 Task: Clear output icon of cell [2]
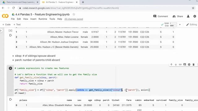[x=11, y=35]
